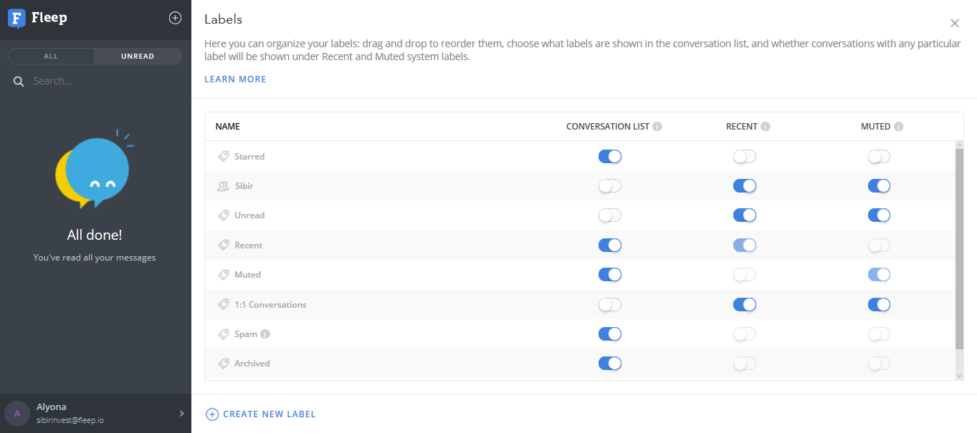Viewport: 977px width, 433px height.
Task: Turn off 1:1 Conversations Muted toggle
Action: (879, 305)
